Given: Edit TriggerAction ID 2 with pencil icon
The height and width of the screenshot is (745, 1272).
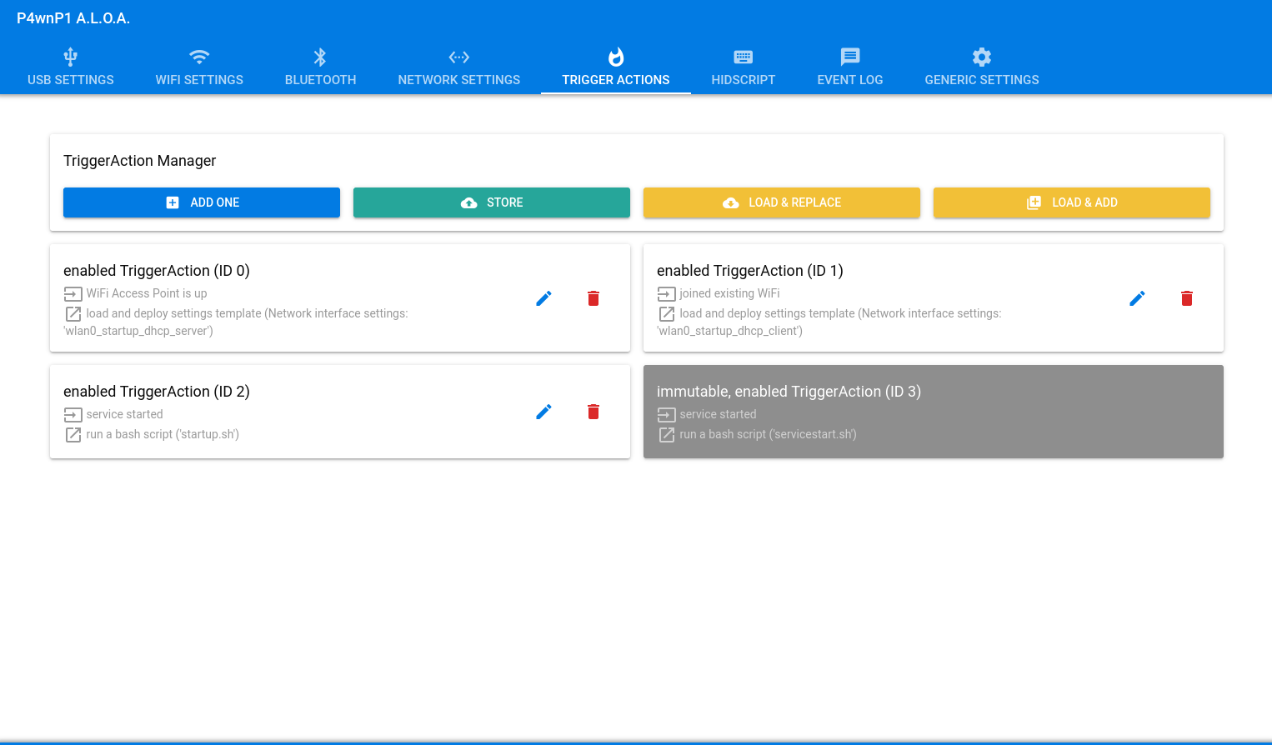Looking at the screenshot, I should pos(543,412).
